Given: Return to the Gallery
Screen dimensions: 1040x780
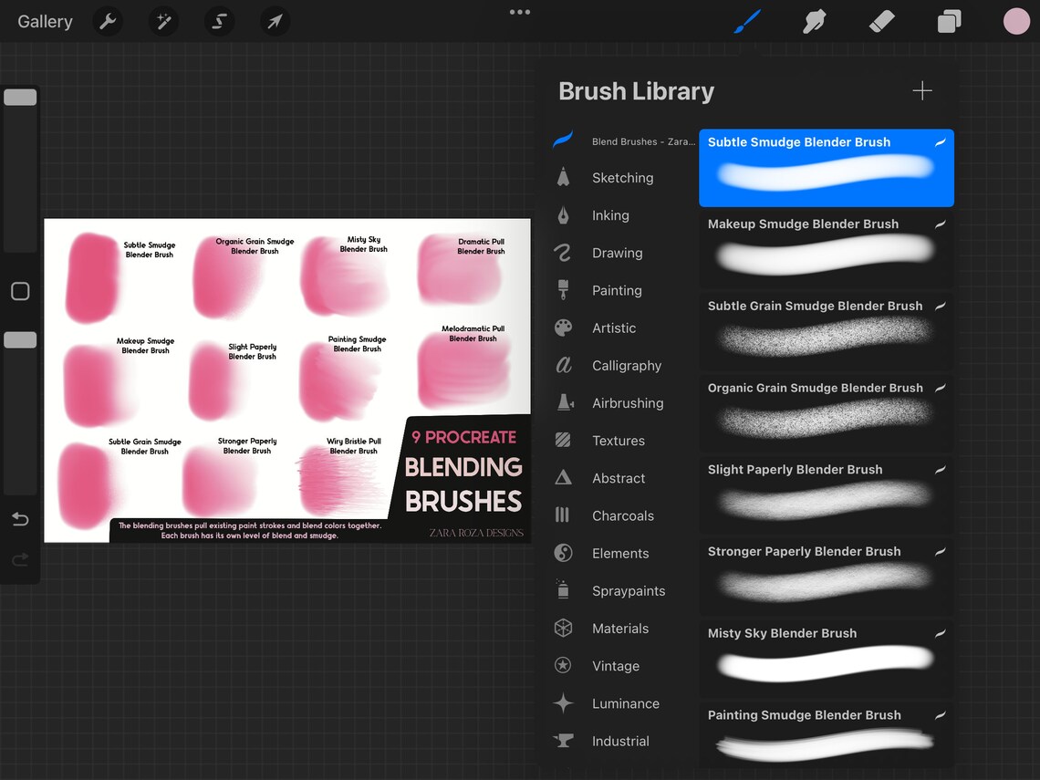Looking at the screenshot, I should [x=45, y=22].
